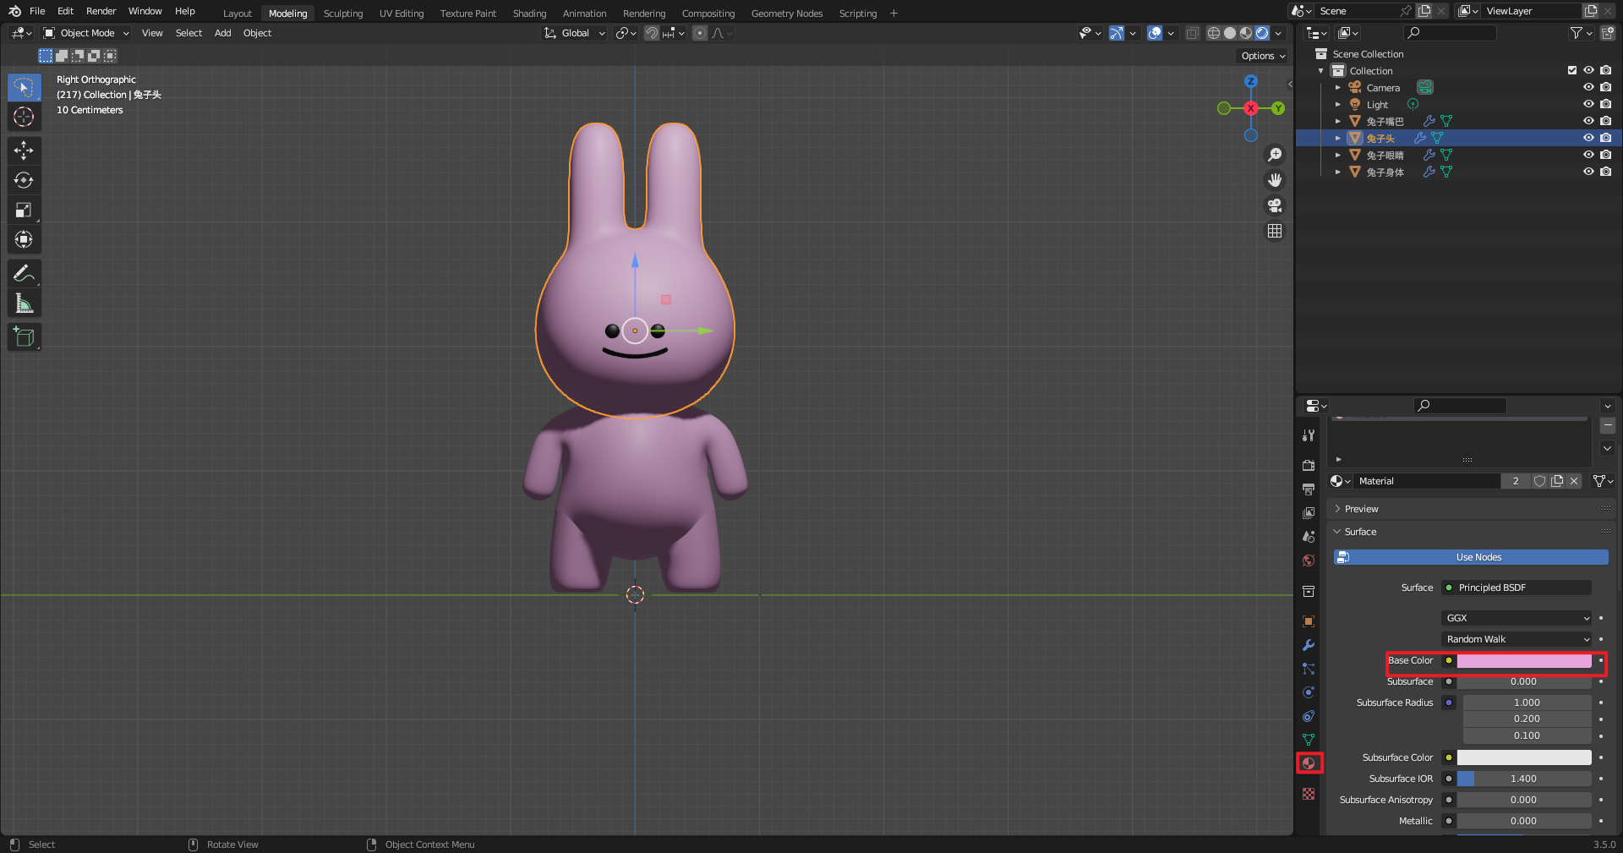Select the Cursor tool in the left toolbar

[x=24, y=117]
